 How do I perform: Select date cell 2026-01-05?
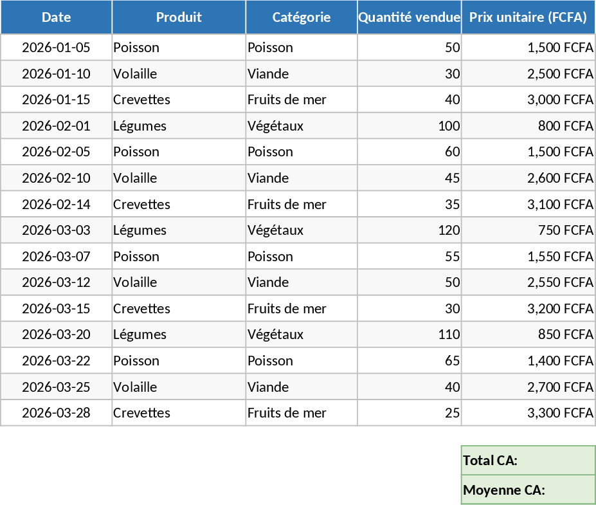coord(57,48)
